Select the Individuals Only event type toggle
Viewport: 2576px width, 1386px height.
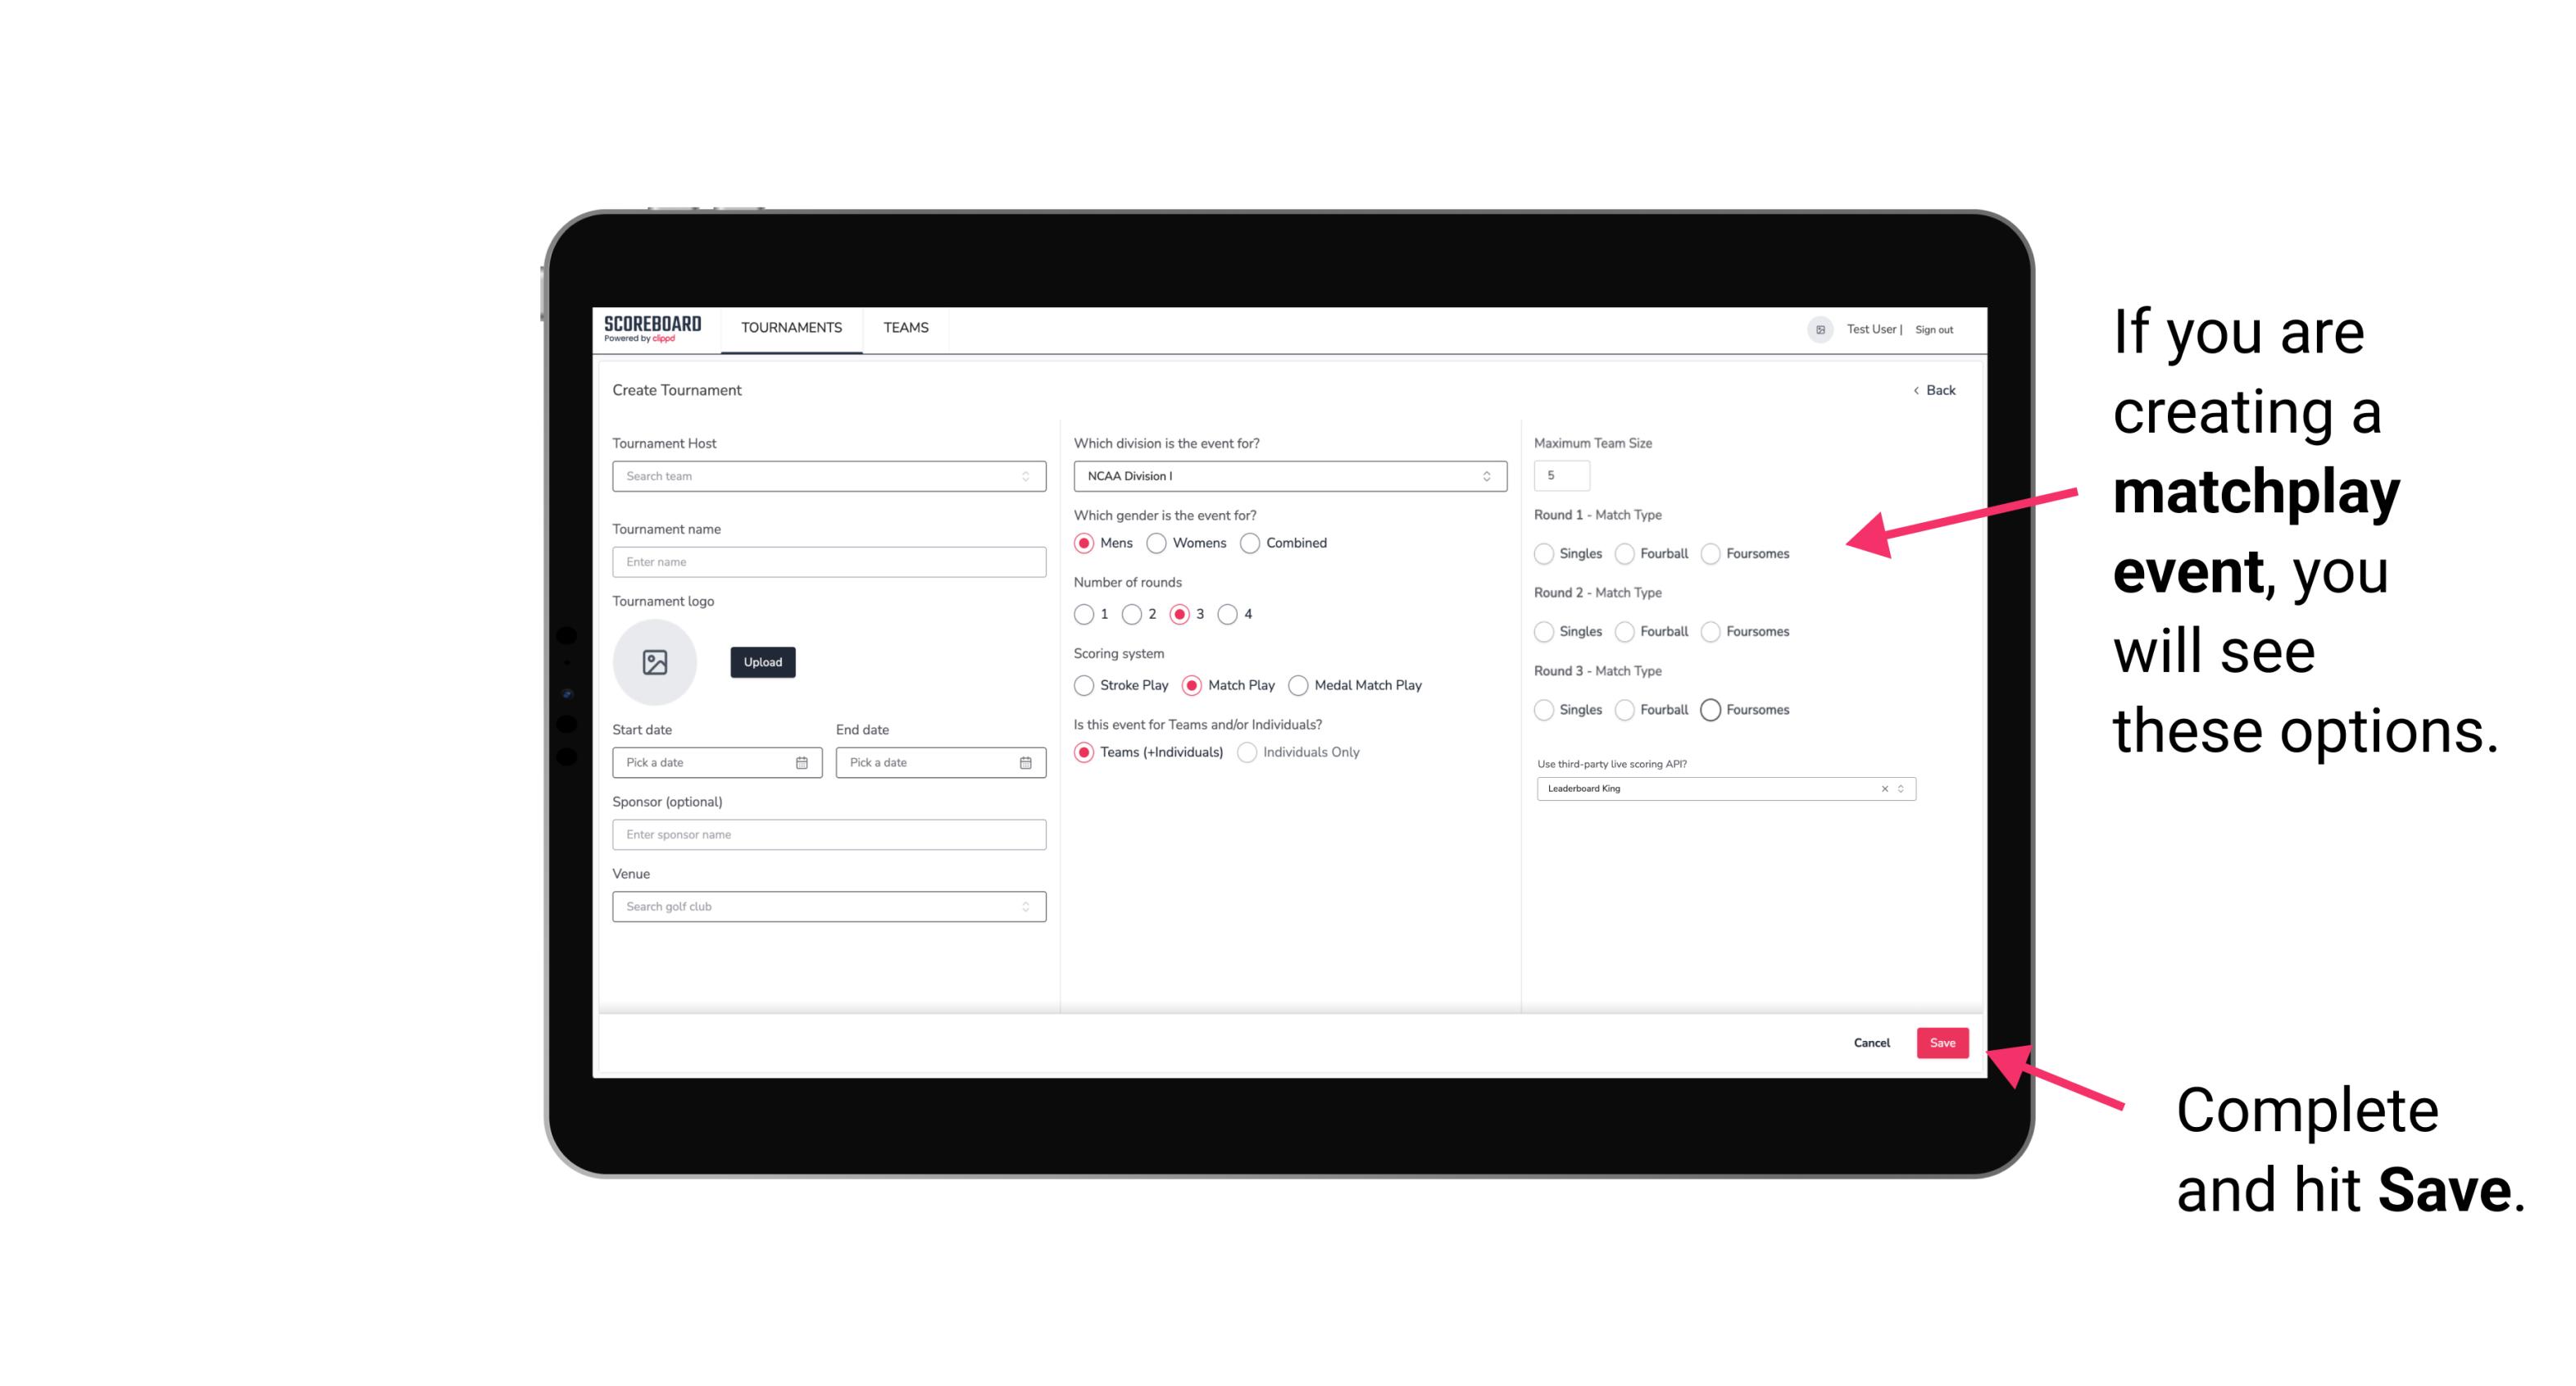(x=1251, y=752)
